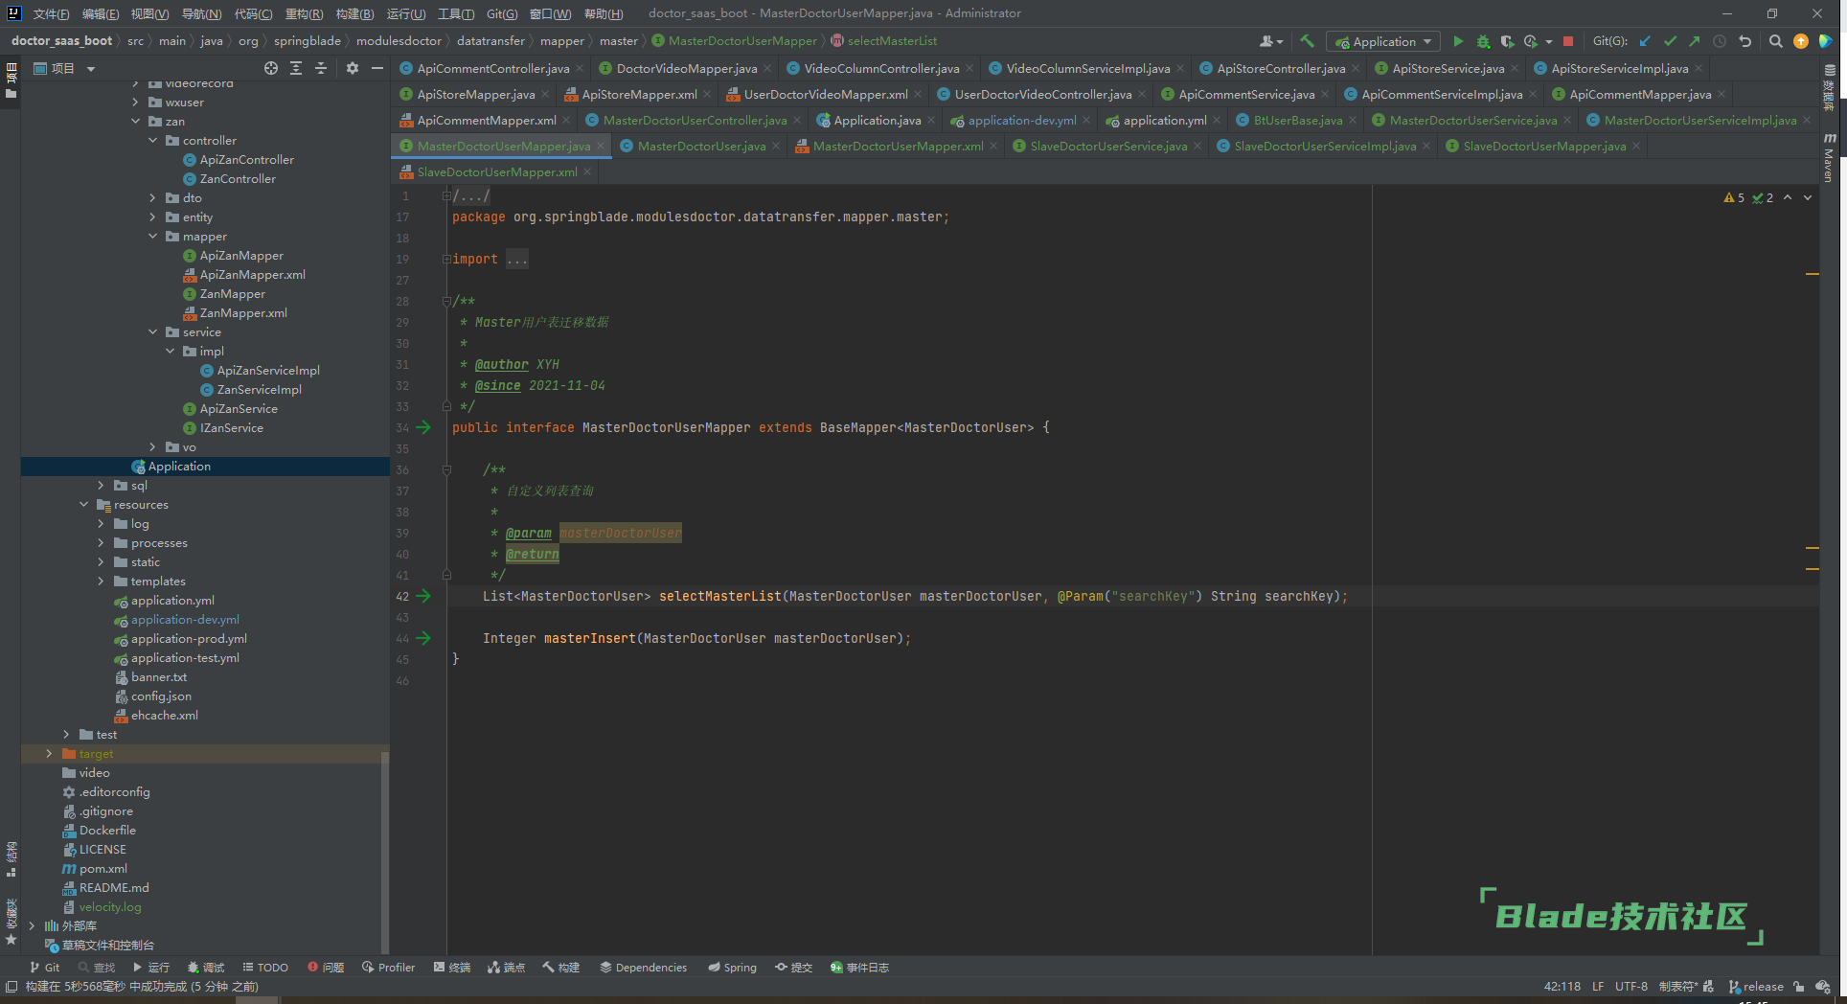Click the implementation gutter arrow at line 42

(x=423, y=596)
